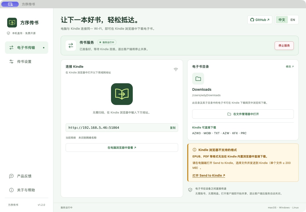Click the 传书服务 heading
Viewport: 306px width, 212px height.
87,42
